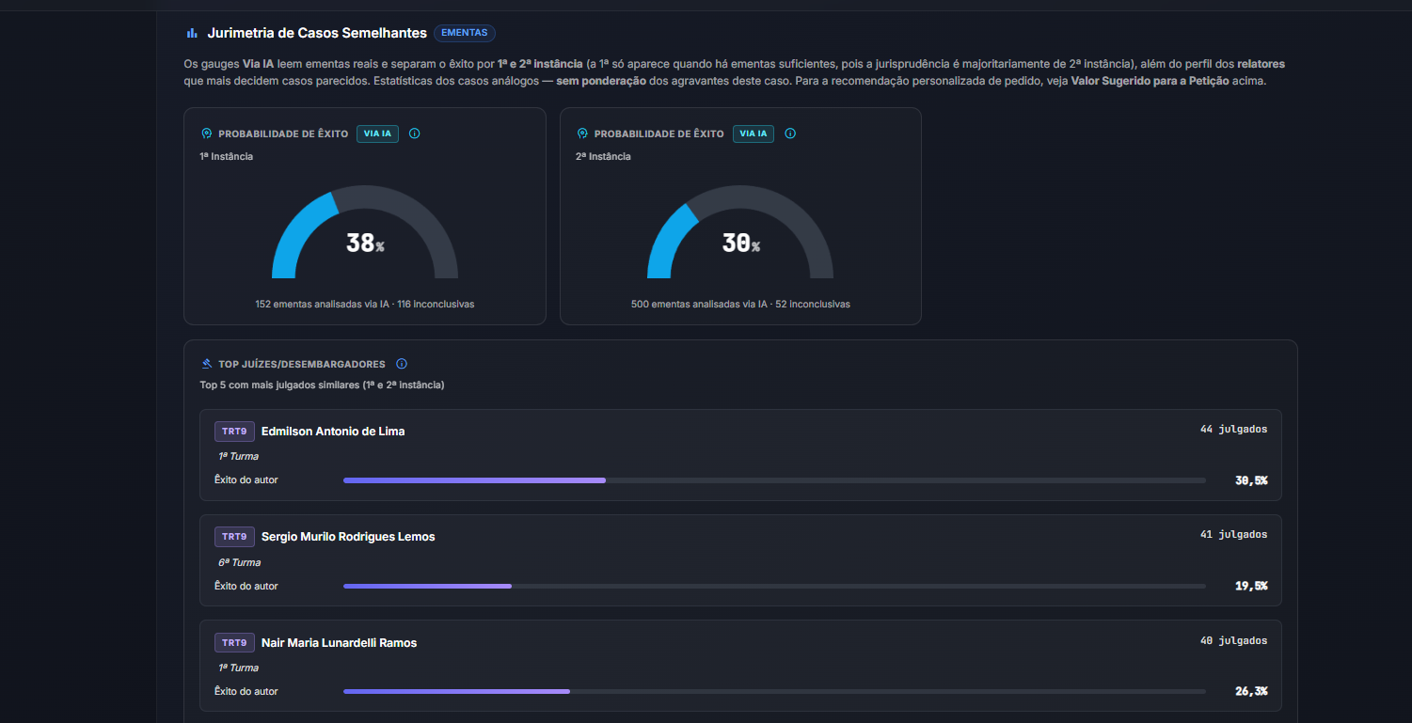
Task: Click the head icon in 2ª Instância card
Action: tap(582, 134)
